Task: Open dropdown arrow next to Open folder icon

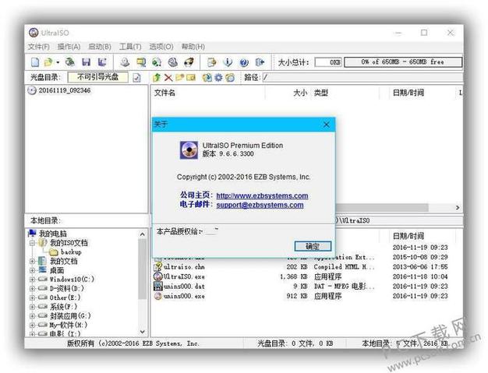Action: click(x=58, y=62)
